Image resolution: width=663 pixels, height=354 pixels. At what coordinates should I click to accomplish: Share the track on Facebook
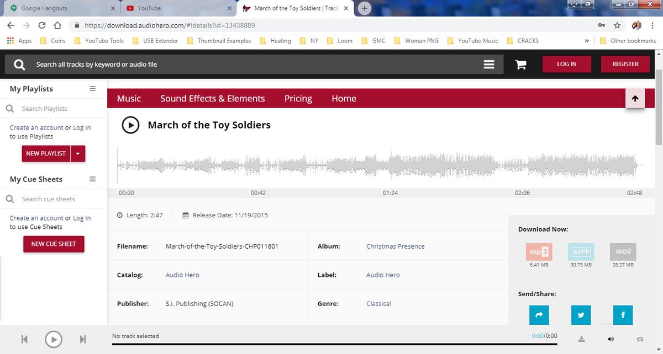pos(623,315)
